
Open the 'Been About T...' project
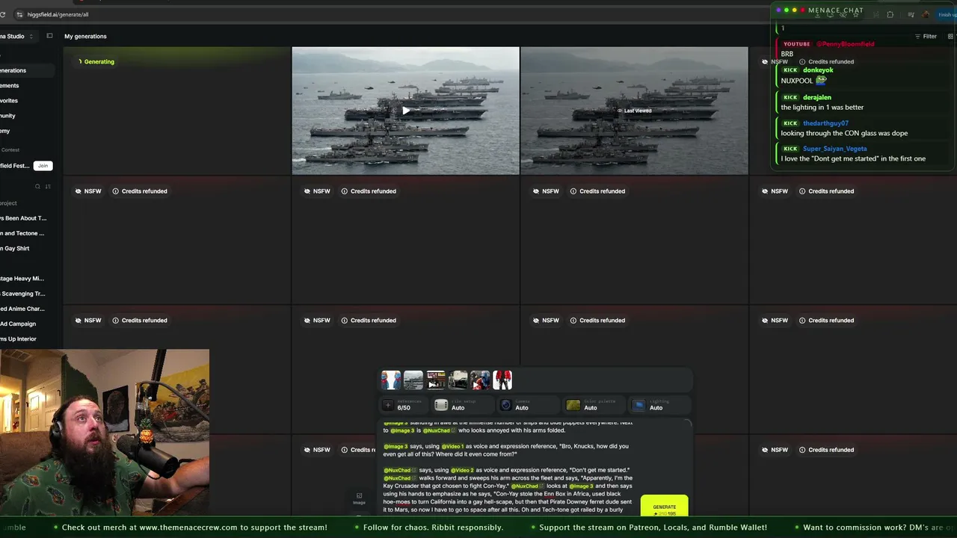pyautogui.click(x=23, y=218)
